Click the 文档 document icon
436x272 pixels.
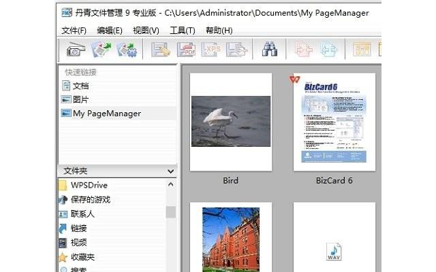point(66,86)
